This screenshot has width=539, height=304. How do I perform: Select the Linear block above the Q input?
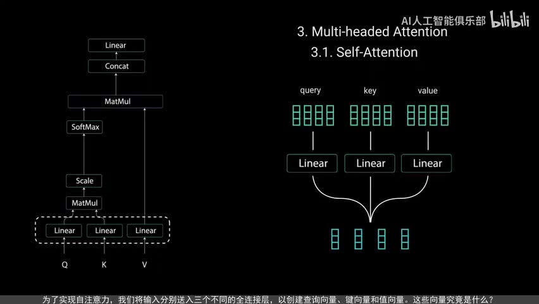pyautogui.click(x=65, y=231)
